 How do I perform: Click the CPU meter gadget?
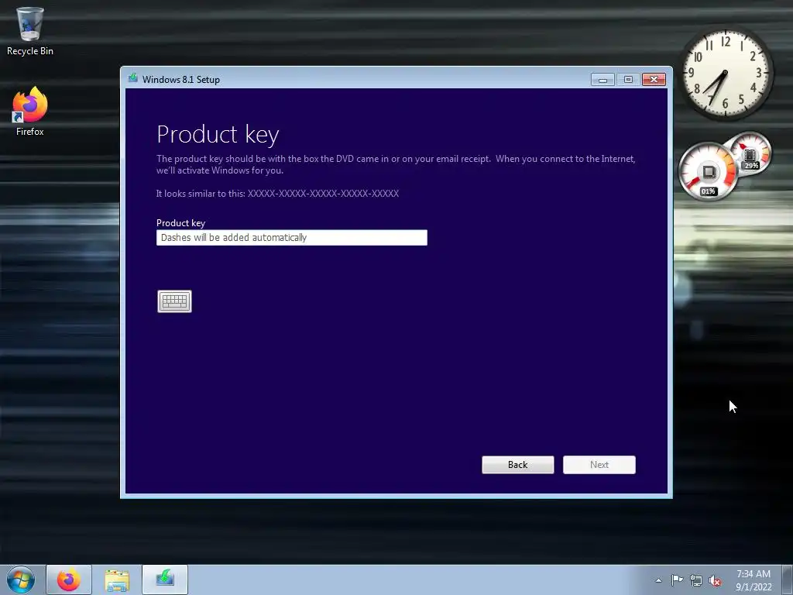tap(709, 171)
